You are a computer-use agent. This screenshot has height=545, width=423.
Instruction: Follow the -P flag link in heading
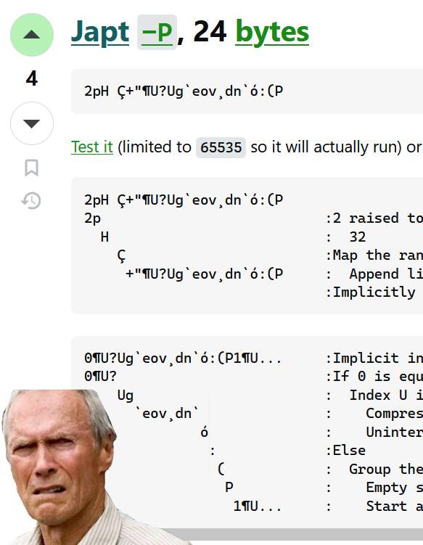pyautogui.click(x=157, y=33)
